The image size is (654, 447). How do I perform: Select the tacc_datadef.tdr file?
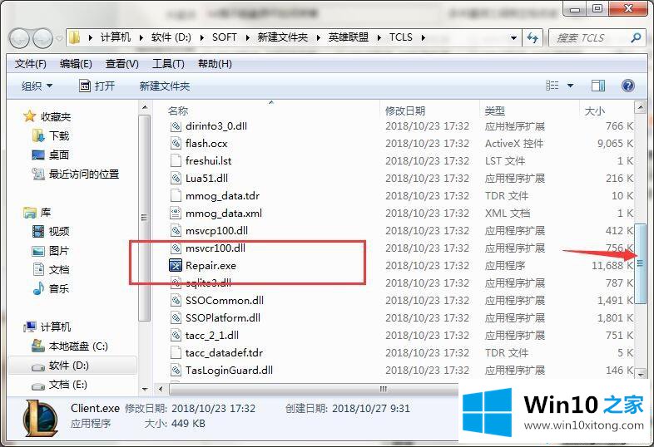[x=224, y=353]
